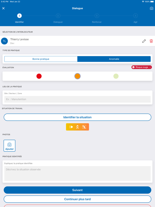The image size is (155, 207).
Task: Select Bonne pratique option
Action: coord(41,59)
